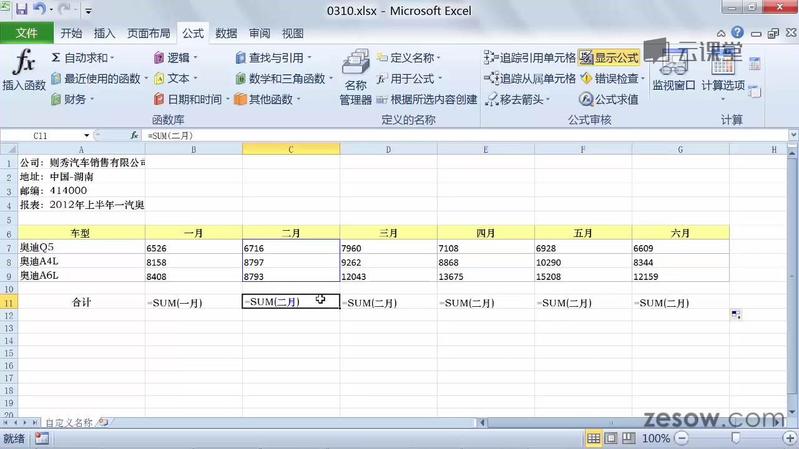Image resolution: width=799 pixels, height=449 pixels.
Task: Click the insert new worksheet tab icon
Action: (103, 422)
